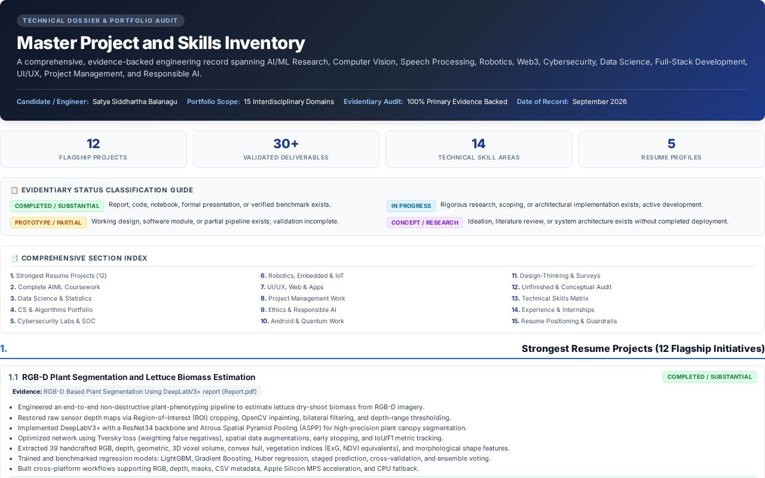Go to Resume Positioning & Guardrails

pyautogui.click(x=564, y=321)
